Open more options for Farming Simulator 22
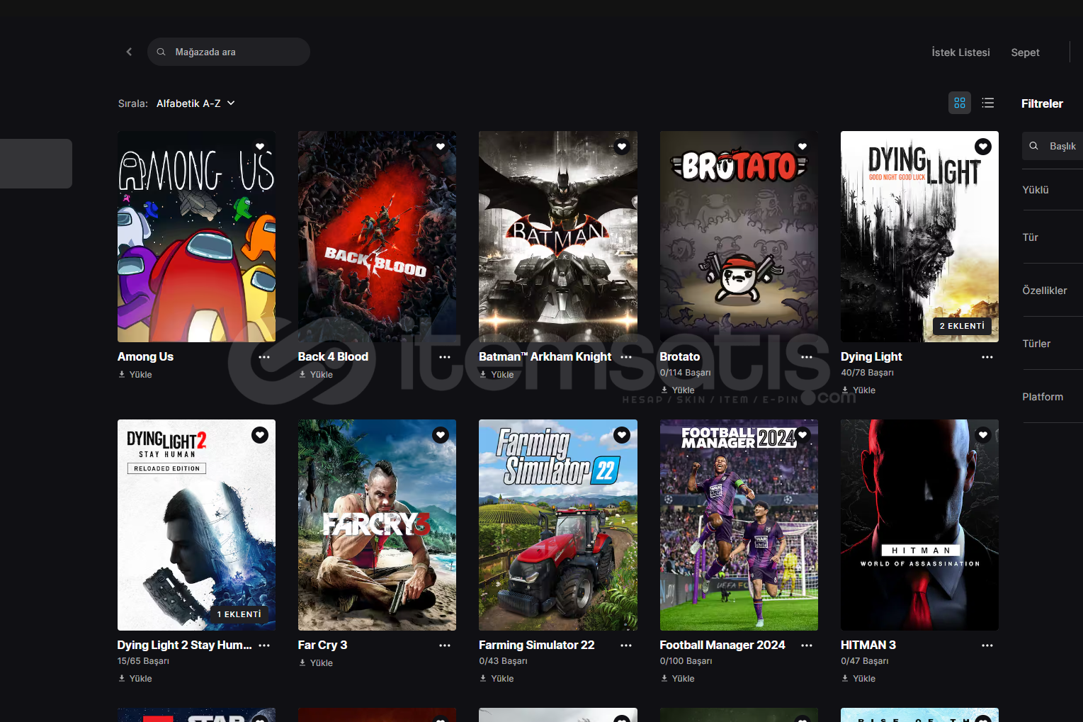The image size is (1083, 722). click(626, 645)
